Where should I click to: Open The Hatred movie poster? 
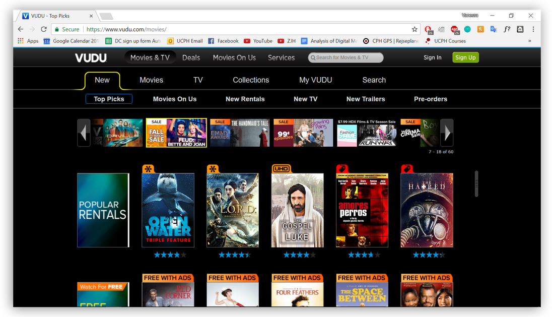tap(427, 210)
